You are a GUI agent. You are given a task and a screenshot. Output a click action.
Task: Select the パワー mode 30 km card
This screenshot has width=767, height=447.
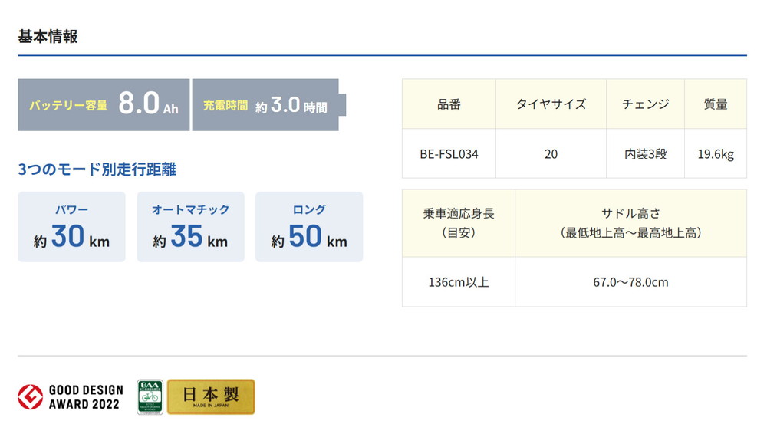[71, 227]
